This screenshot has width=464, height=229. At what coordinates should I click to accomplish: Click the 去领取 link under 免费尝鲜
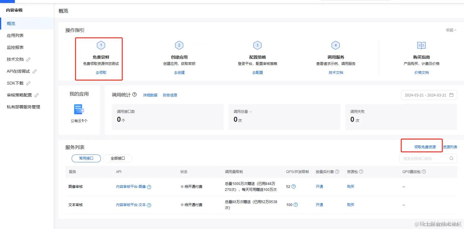click(x=101, y=73)
